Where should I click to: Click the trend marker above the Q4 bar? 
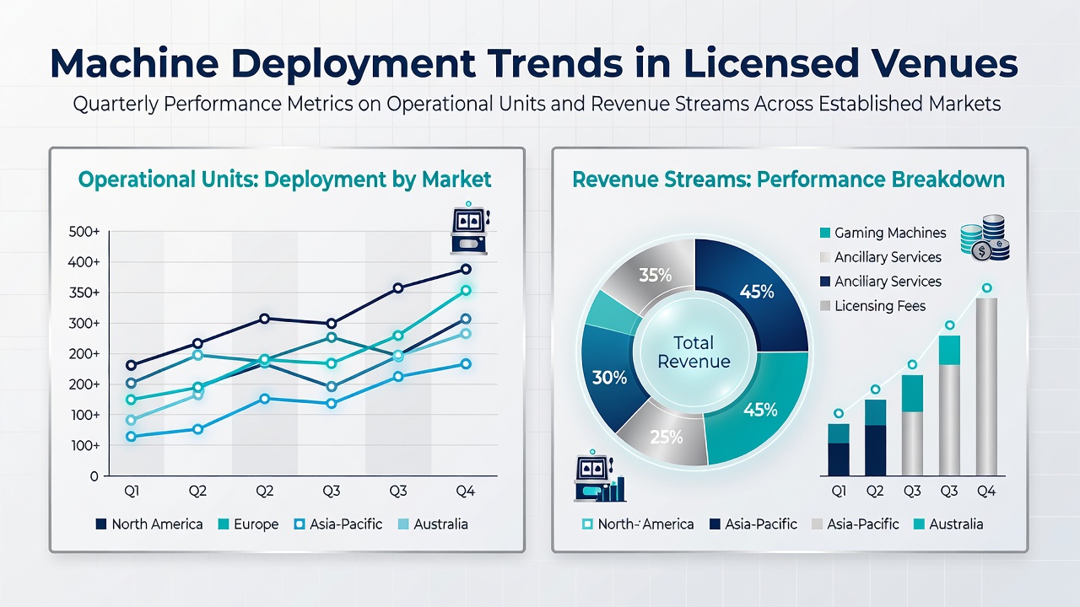coord(986,288)
